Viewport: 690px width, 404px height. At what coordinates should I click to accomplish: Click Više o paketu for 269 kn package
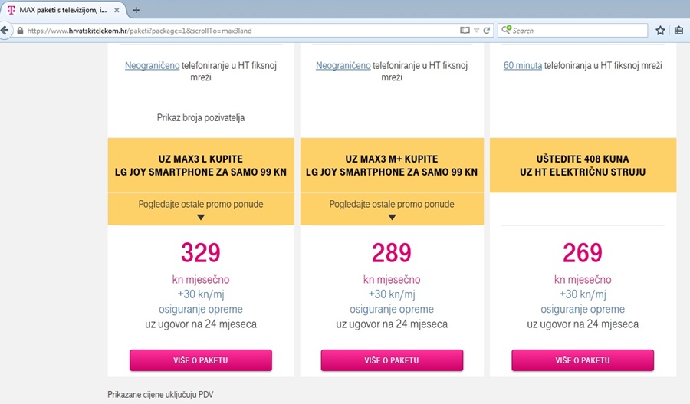[583, 360]
